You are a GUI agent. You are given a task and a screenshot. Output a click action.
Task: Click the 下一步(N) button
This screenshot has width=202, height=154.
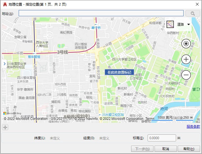coord(142,149)
